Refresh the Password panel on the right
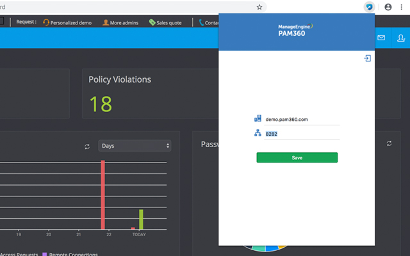Image resolution: width=410 pixels, height=256 pixels. coord(389,143)
